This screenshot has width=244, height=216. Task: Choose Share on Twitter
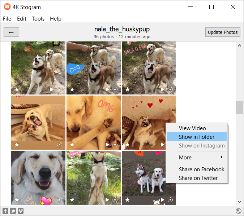(197, 178)
